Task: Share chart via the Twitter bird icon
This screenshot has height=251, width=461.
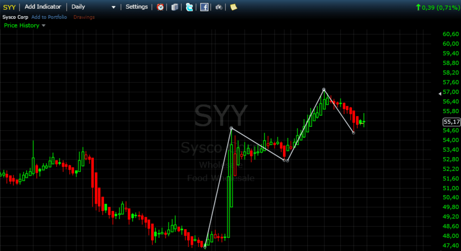Action: pyautogui.click(x=189, y=7)
